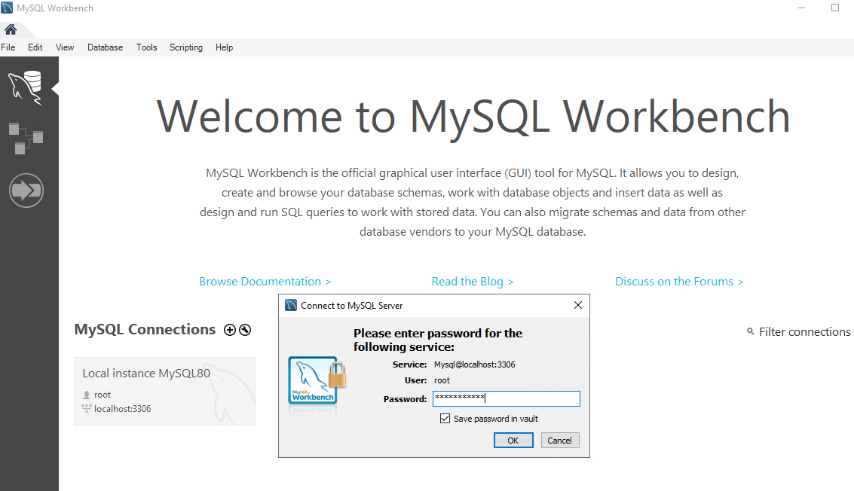Select the MySQL connections dolphin sidebar icon

(26, 87)
